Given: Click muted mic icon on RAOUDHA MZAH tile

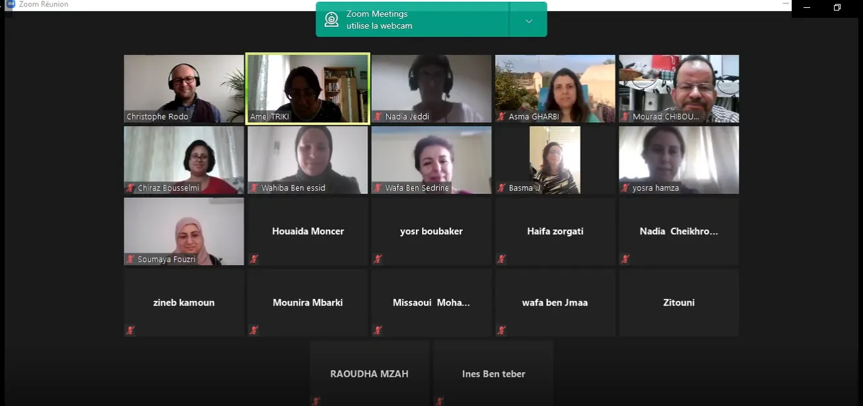Looking at the screenshot, I should 316,401.
